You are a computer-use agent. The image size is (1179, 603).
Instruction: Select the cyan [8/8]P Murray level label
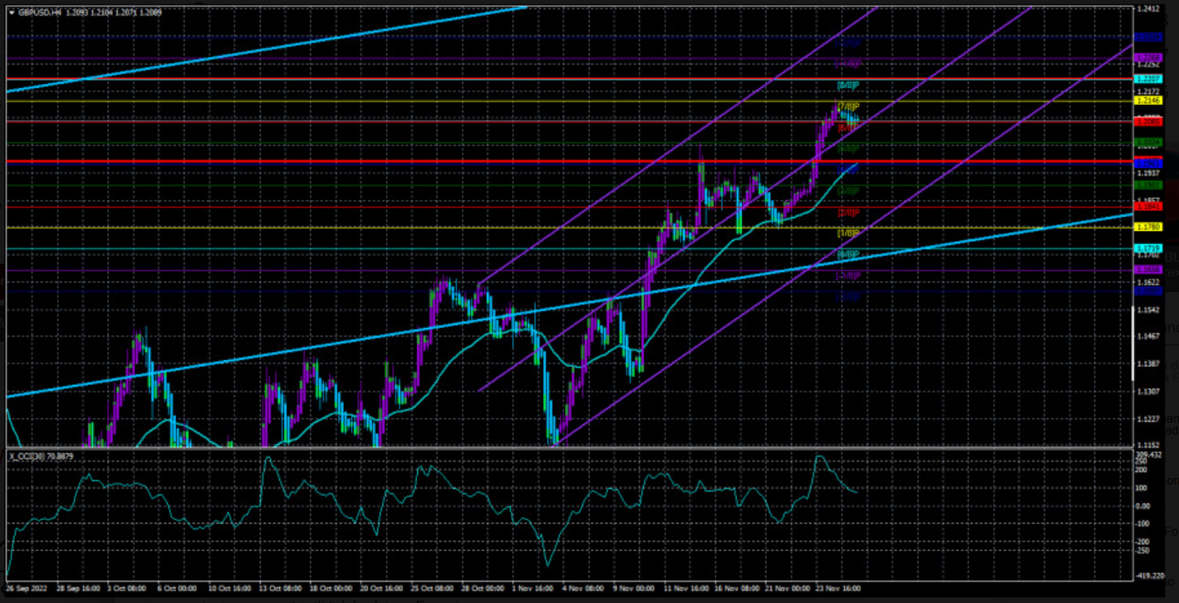[x=848, y=85]
